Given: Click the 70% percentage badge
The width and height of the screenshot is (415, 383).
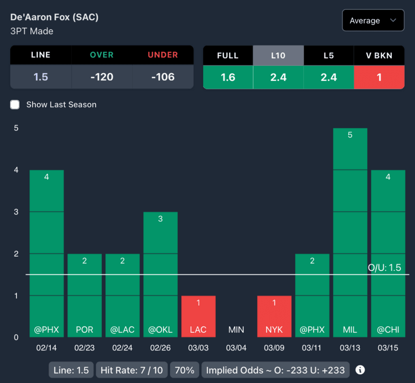Looking at the screenshot, I should [184, 370].
